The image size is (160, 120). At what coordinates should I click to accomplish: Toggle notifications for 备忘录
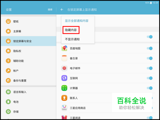(150, 58)
